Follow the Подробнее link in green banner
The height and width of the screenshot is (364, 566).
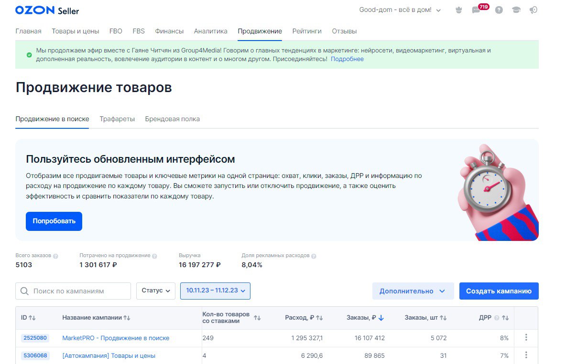(347, 59)
